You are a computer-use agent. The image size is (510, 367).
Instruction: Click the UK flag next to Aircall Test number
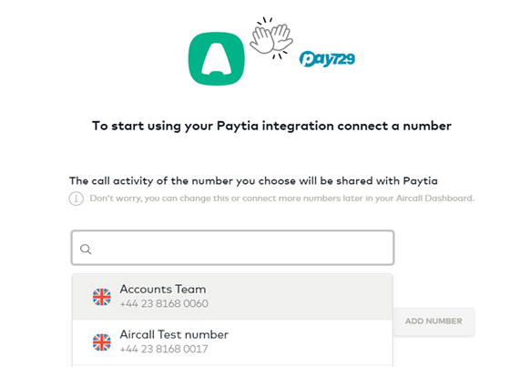click(x=102, y=342)
